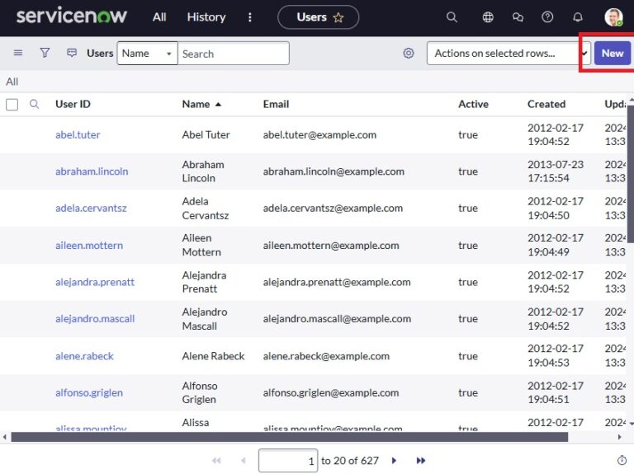Tick the select all rows checkbox
Viewport: 634px width, 474px height.
[x=12, y=105]
